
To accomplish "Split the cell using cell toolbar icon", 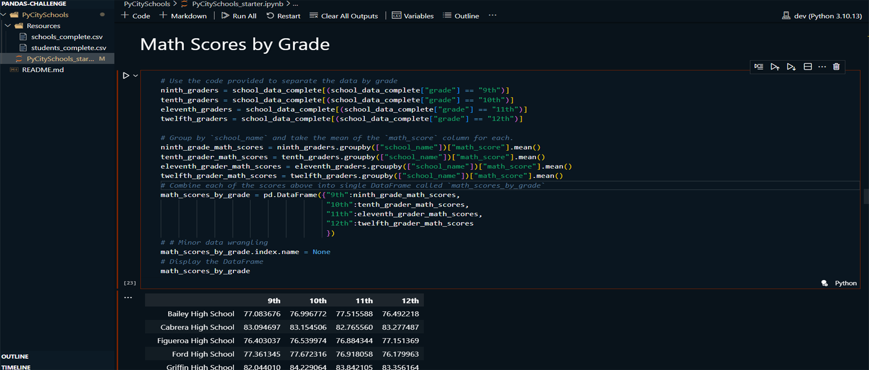I will pos(808,67).
